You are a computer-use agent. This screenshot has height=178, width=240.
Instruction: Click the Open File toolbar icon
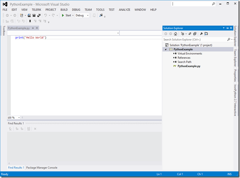29,15
